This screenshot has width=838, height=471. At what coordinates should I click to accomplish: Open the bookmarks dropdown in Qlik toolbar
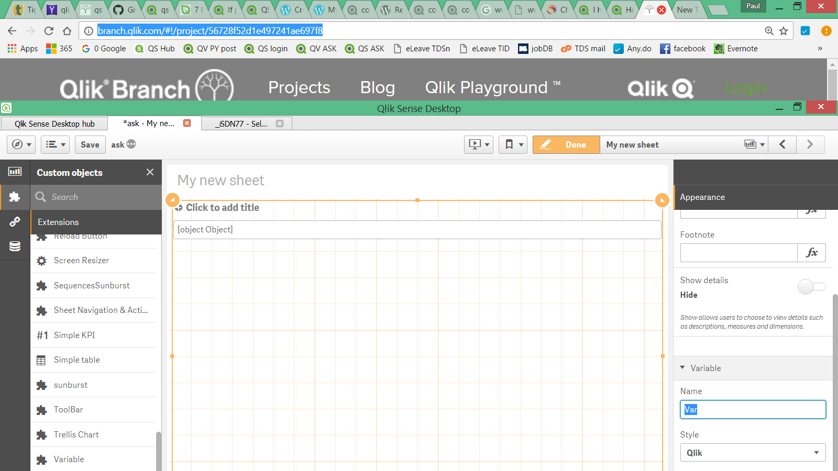513,144
